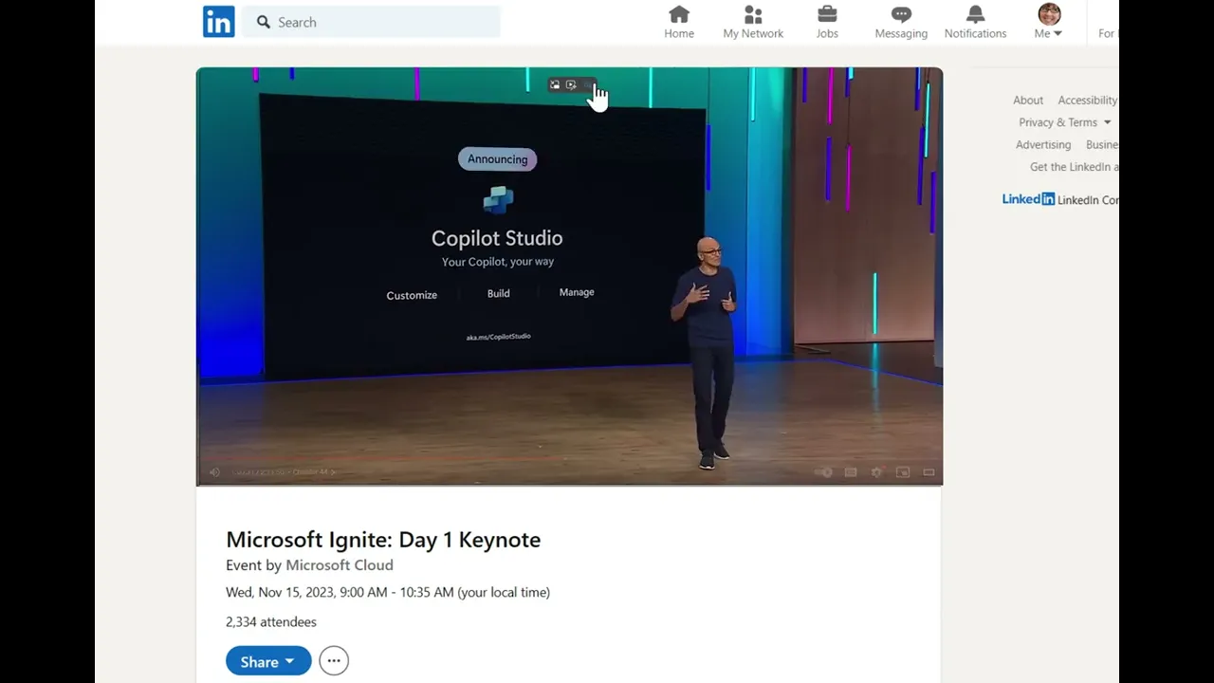Viewport: 1214px width, 683px height.
Task: Click the video player's picture-in-picture control
Action: tap(903, 472)
